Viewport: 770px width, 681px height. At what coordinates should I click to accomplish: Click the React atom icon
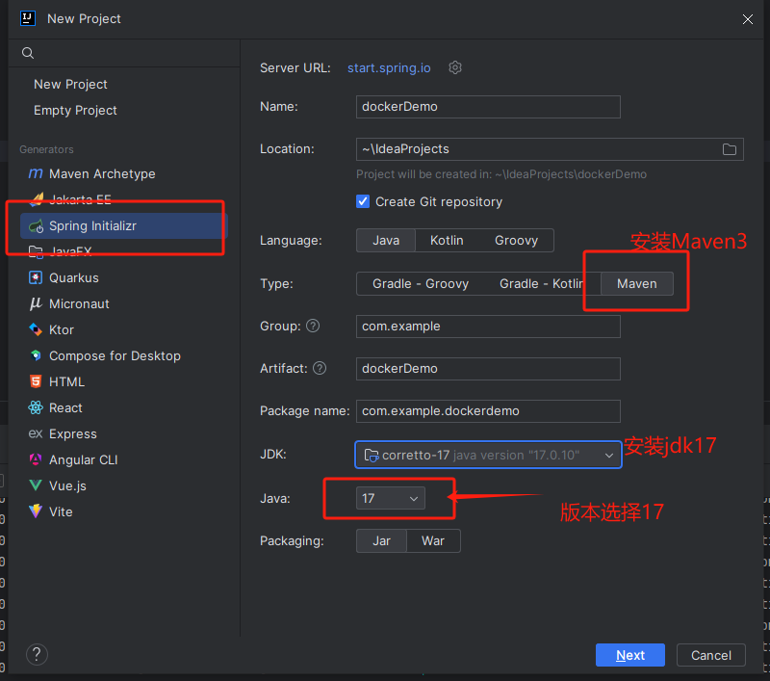tap(36, 407)
